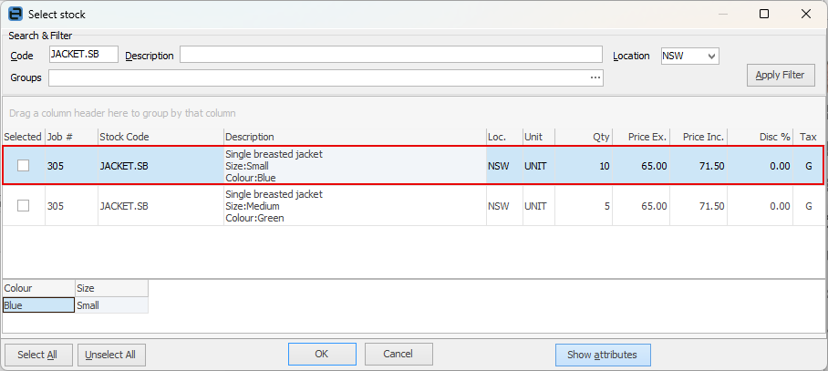This screenshot has height=371, width=828.
Task: Sort by the Stock Code column header
Action: [x=160, y=137]
